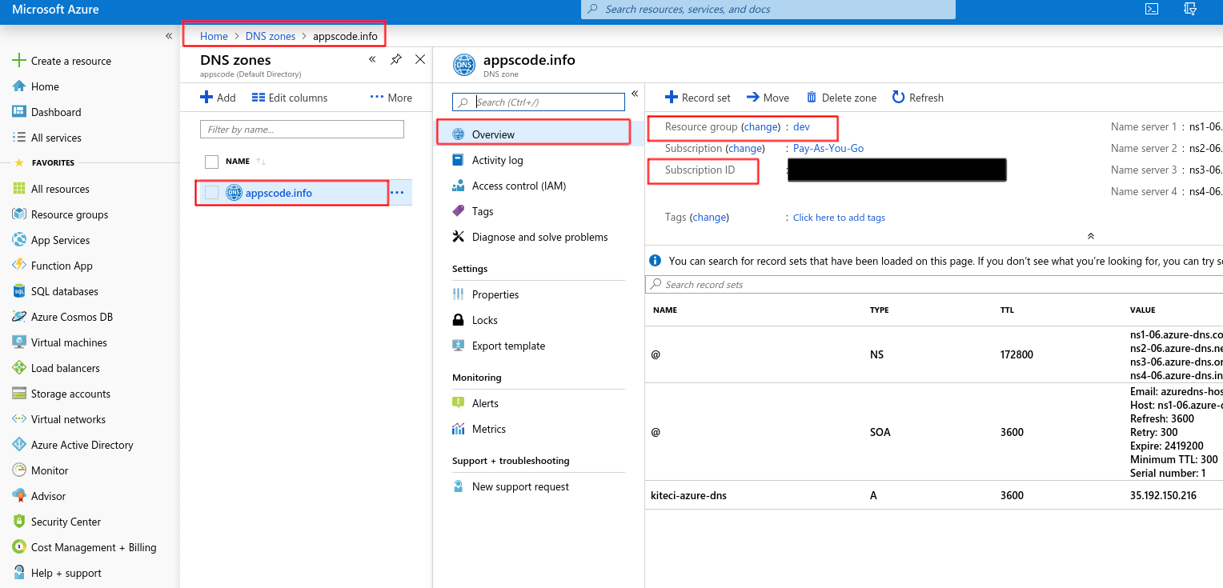
Task: Go to Home in the sidebar
Action: [x=45, y=86]
